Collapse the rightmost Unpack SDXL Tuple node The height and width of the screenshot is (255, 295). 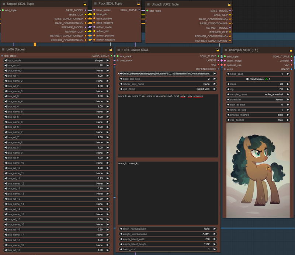149,4
